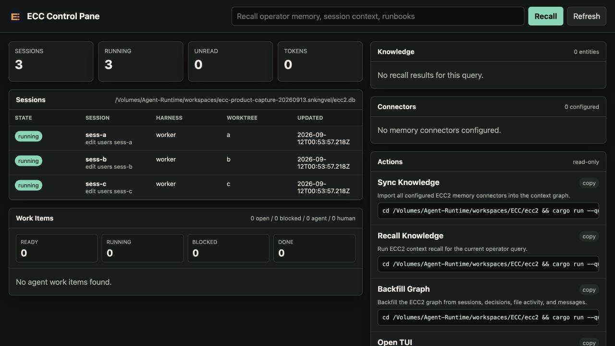Click the 'edit users sess-c' description
Image resolution: width=615 pixels, height=346 pixels.
click(x=109, y=191)
